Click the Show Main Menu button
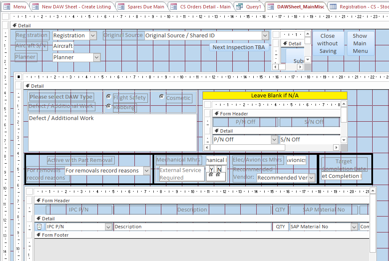Viewport: 389px width, 261px height. (360, 43)
